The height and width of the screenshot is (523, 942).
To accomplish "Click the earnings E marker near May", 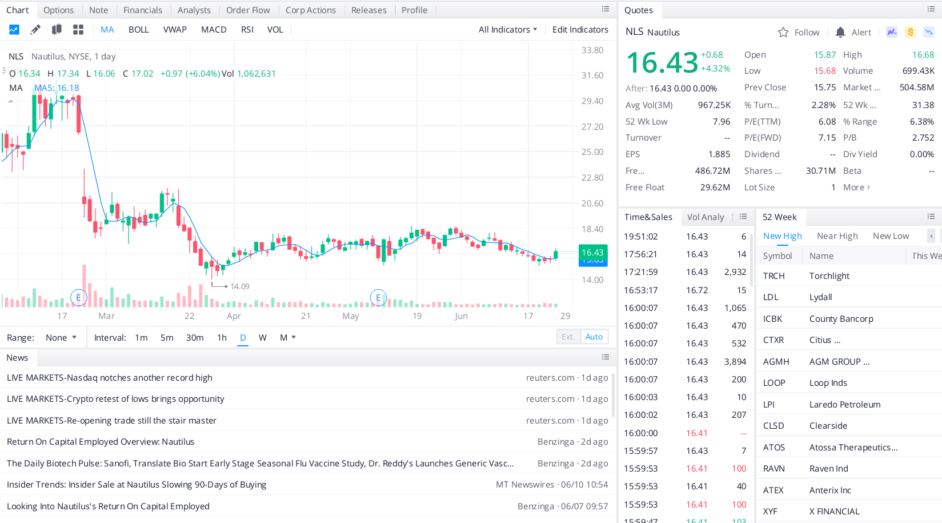I will (378, 297).
